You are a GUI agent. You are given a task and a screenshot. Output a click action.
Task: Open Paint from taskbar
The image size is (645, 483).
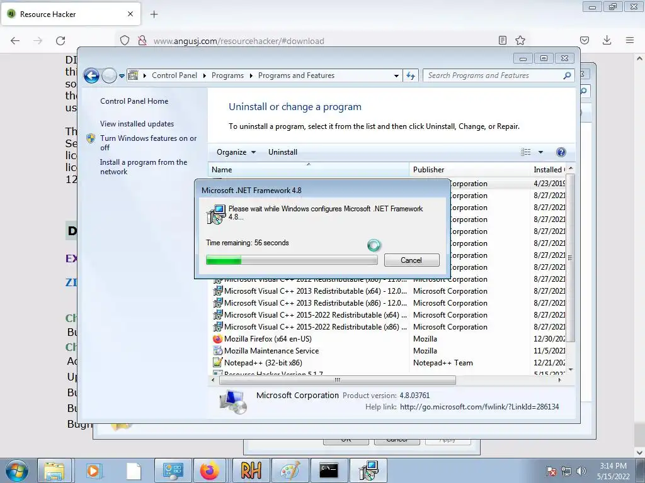[290, 470]
